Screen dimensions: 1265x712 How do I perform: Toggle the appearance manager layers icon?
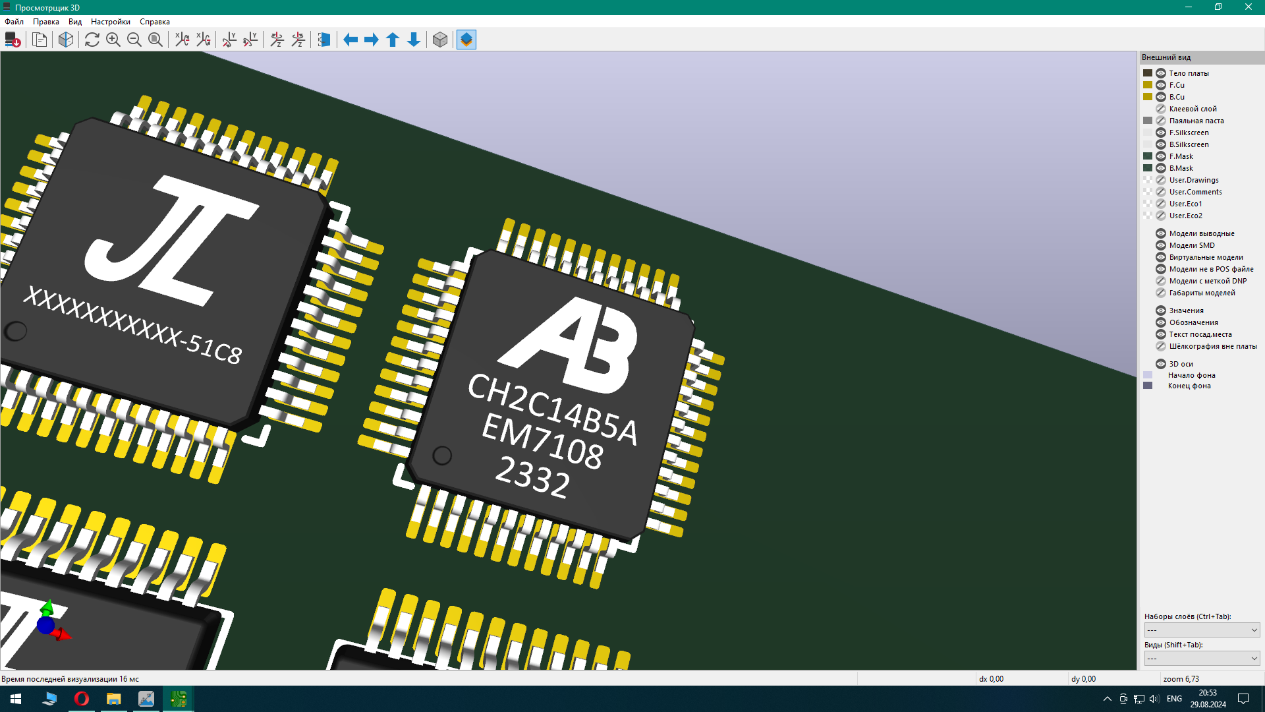pos(466,40)
